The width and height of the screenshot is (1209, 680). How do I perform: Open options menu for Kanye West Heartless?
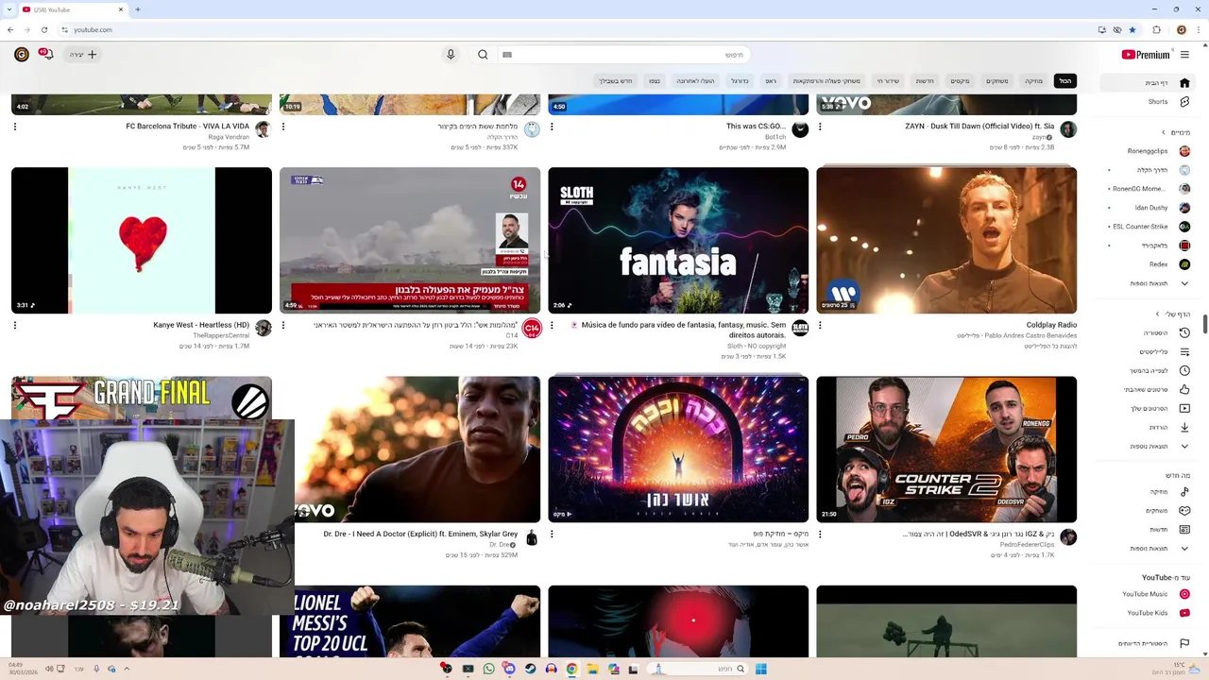click(15, 325)
